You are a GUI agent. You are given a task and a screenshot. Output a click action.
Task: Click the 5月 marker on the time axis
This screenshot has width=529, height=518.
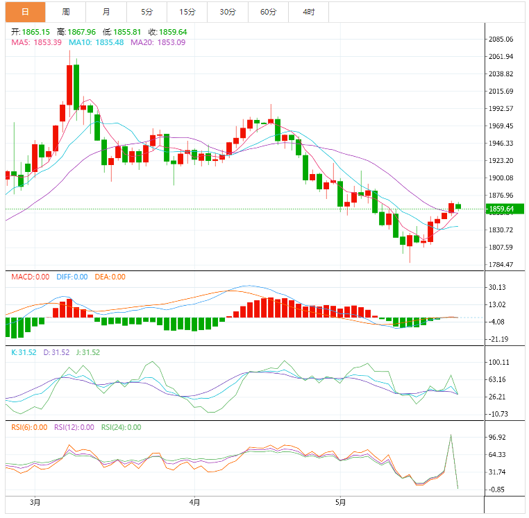point(340,502)
